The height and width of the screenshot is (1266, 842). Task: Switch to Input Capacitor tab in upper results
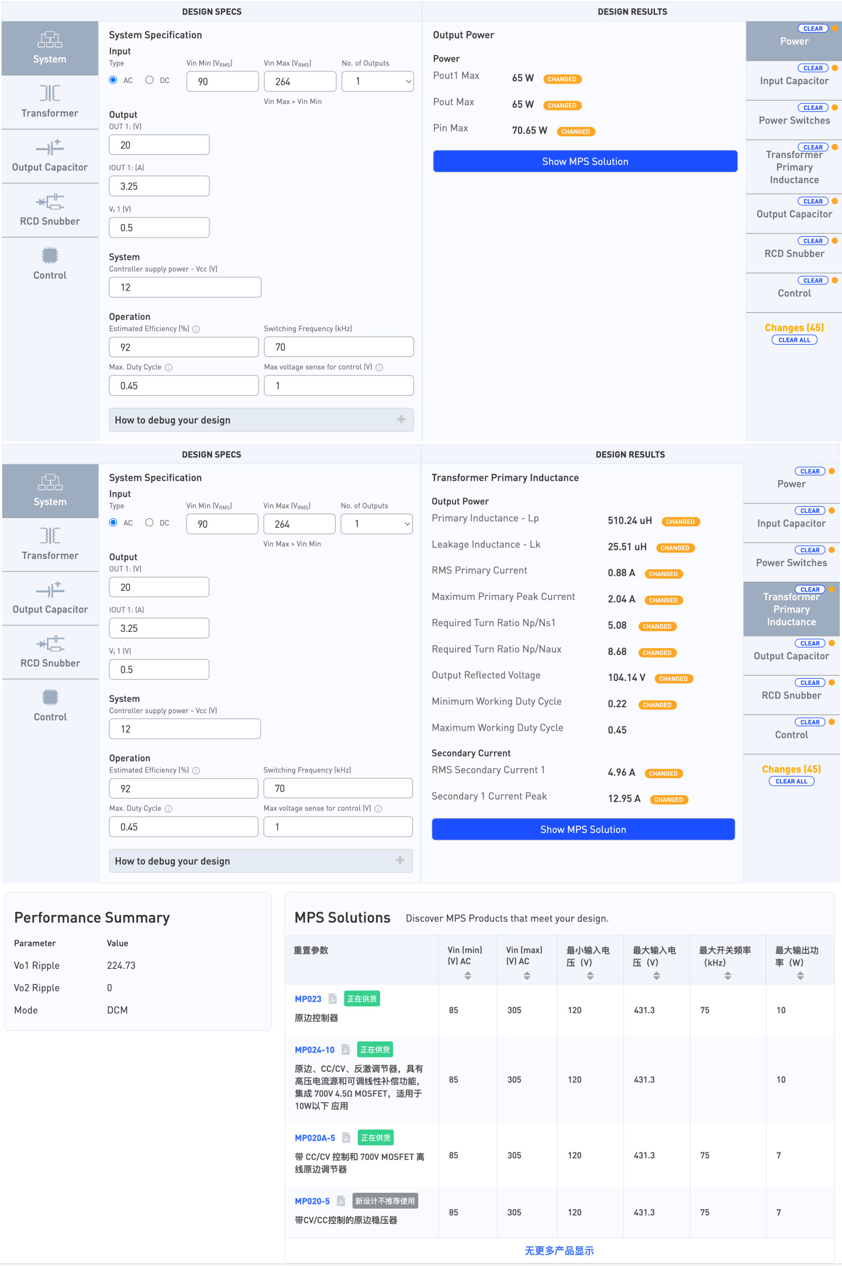pos(793,81)
